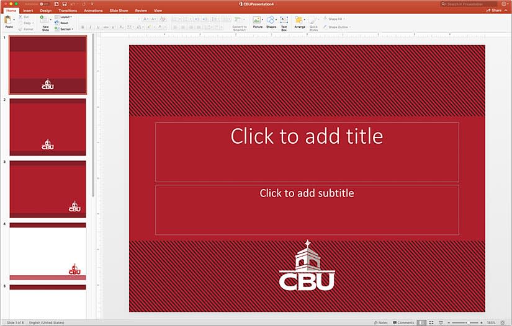This screenshot has height=326, width=512.
Task: Click the Undo arrow in title bar
Action: (x=73, y=4)
